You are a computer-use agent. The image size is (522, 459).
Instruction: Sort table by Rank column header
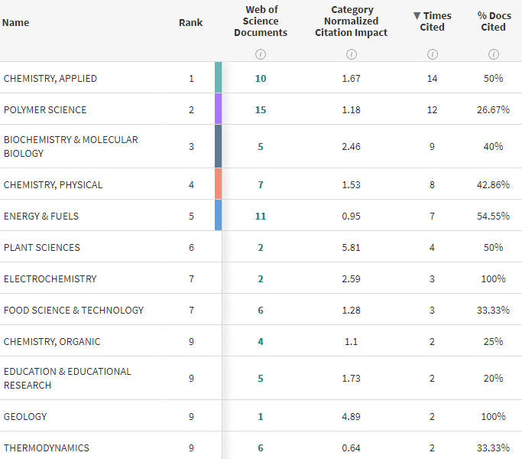click(191, 22)
